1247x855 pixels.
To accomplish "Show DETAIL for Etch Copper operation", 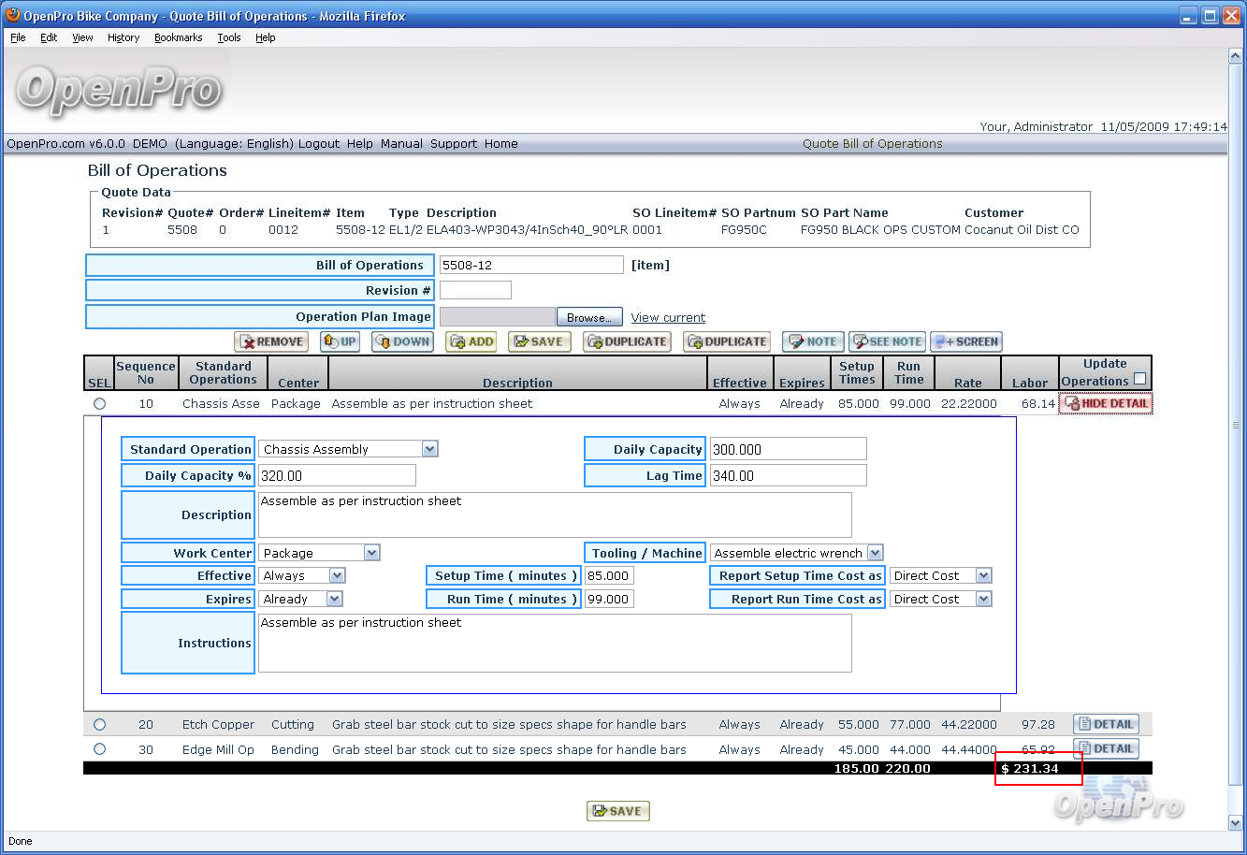I will (1106, 724).
